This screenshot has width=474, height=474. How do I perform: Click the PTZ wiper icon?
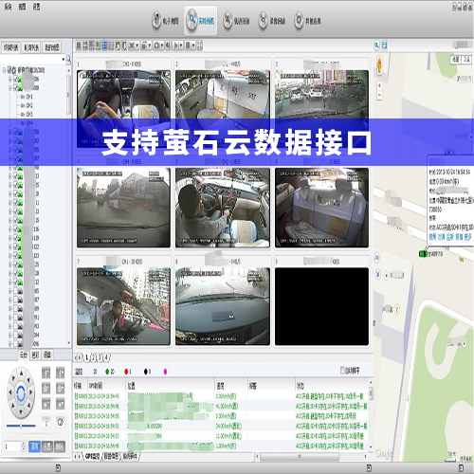[61, 422]
